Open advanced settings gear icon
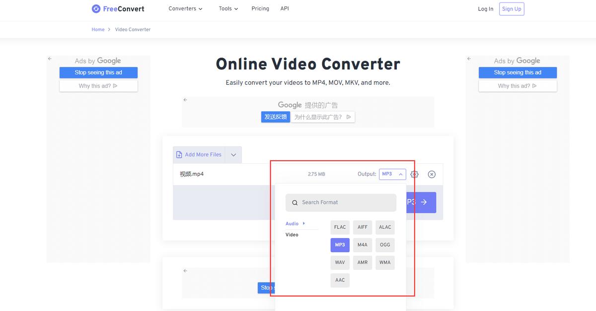The width and height of the screenshot is (596, 311). 414,174
